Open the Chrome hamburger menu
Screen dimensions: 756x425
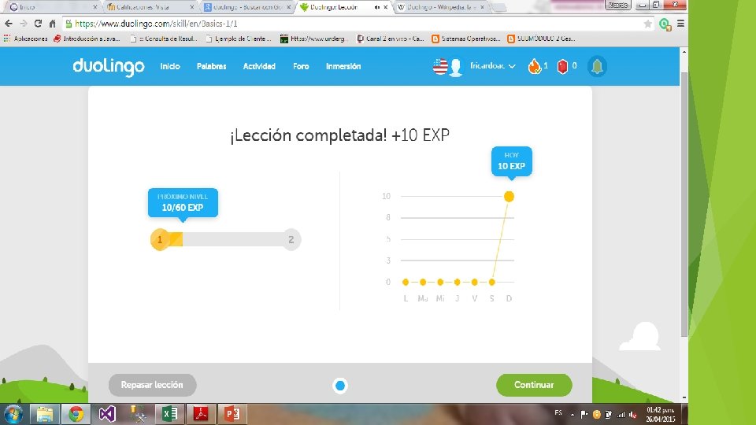click(x=680, y=23)
